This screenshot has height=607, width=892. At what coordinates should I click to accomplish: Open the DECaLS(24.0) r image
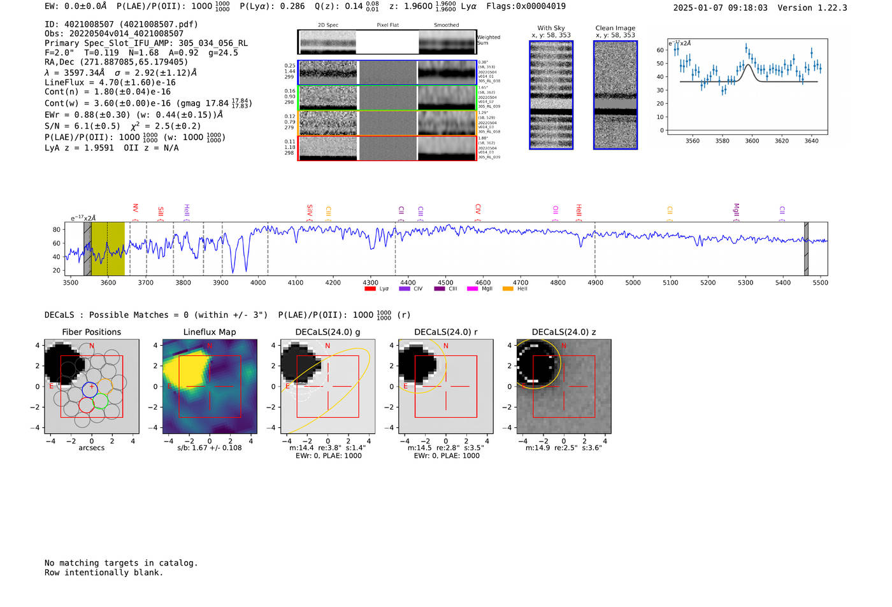point(446,387)
